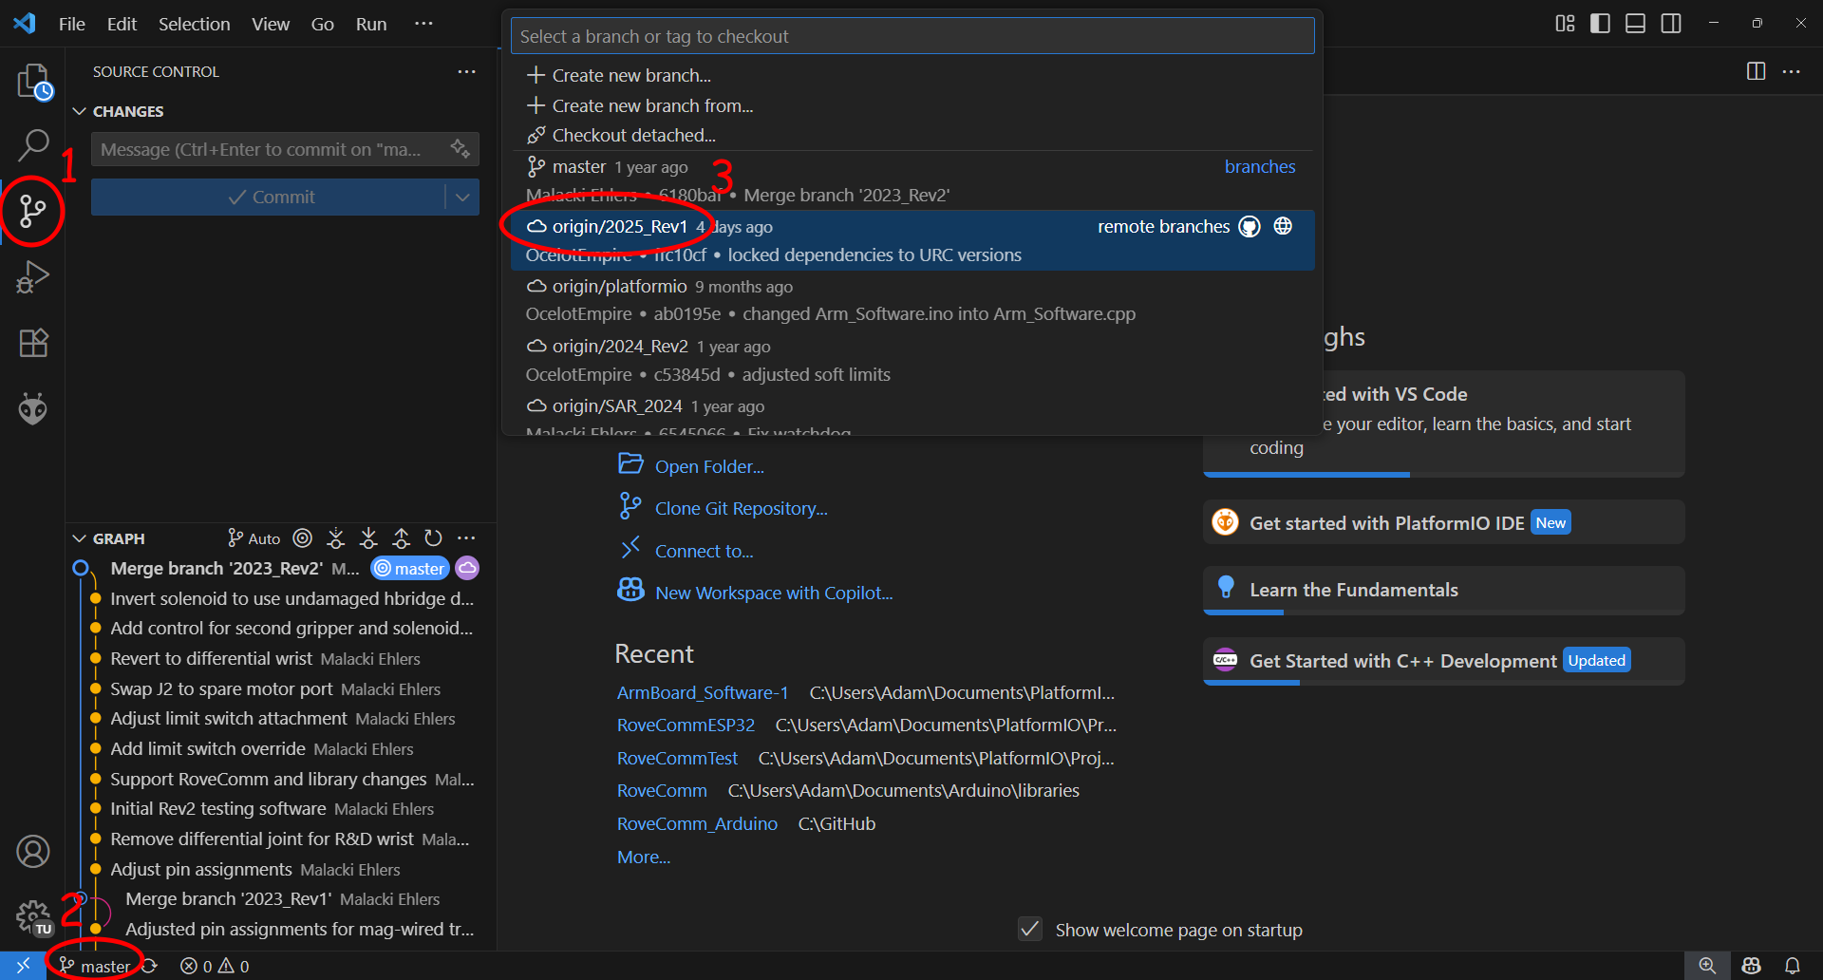Image resolution: width=1823 pixels, height=980 pixels.
Task: Open the Run and Debug icon
Action: coord(33,276)
